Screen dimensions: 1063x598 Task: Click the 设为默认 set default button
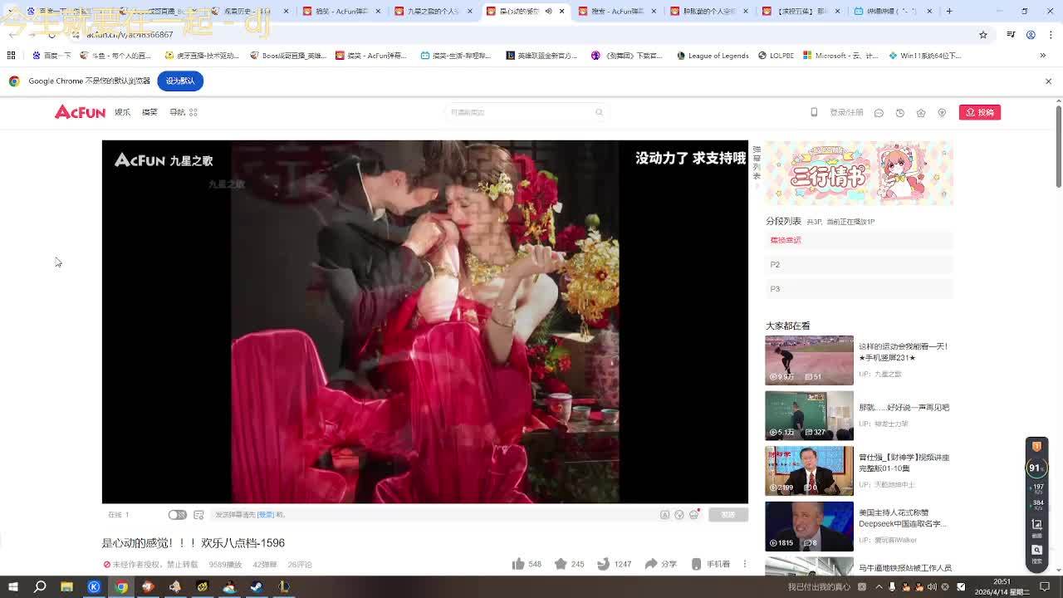[179, 81]
